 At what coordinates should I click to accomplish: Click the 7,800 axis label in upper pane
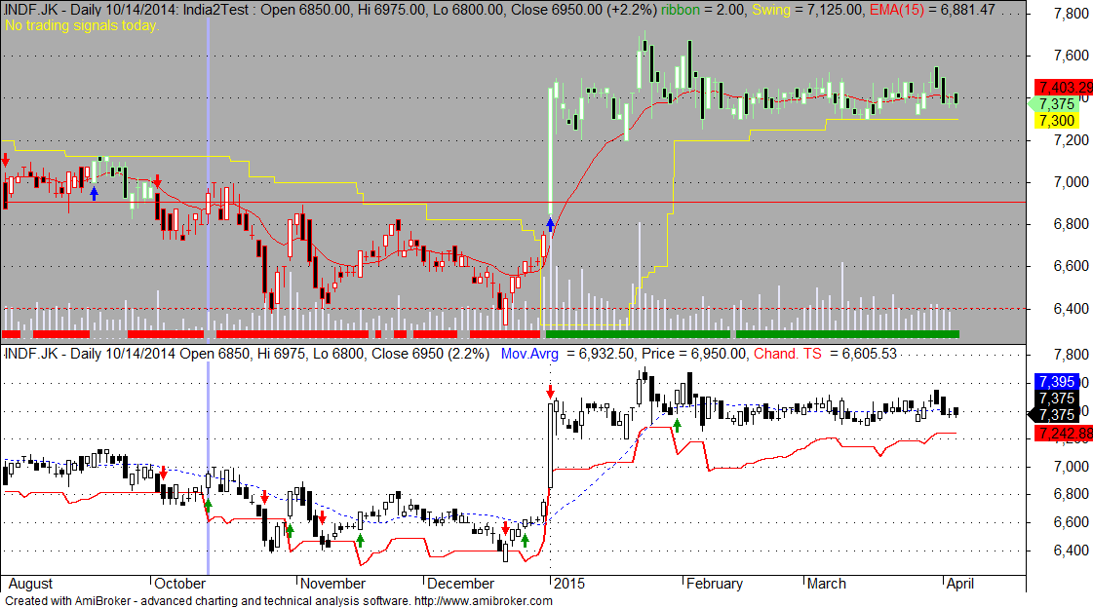(1071, 14)
